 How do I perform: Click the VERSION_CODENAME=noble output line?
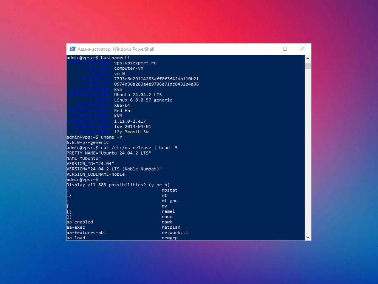pyautogui.click(x=96, y=174)
